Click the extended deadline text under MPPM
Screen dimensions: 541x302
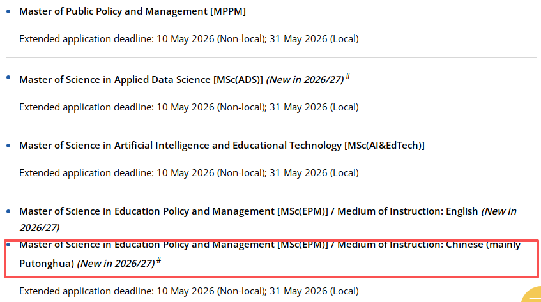click(x=189, y=39)
